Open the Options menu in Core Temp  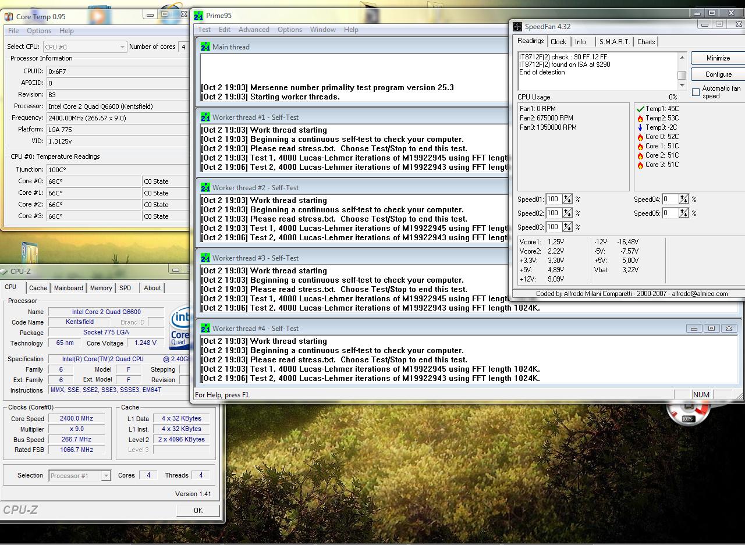(39, 31)
